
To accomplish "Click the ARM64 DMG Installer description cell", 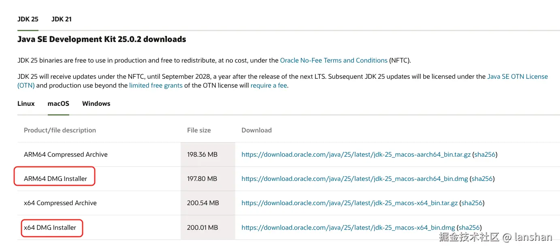I will (55, 179).
